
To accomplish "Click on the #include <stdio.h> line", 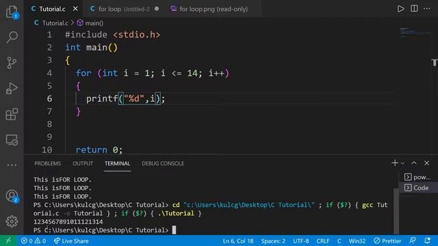I will pos(112,35).
